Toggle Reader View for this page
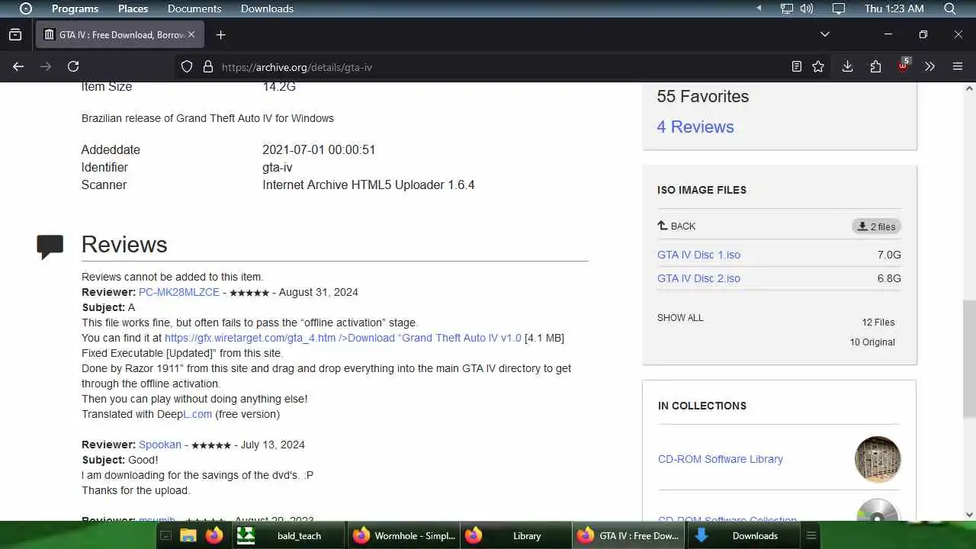 click(797, 67)
